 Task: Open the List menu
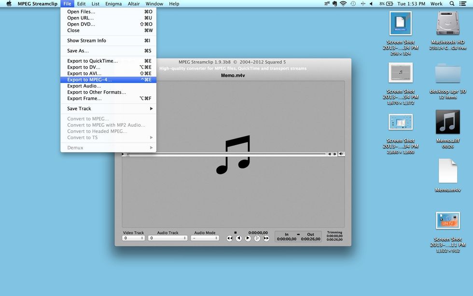96,3
